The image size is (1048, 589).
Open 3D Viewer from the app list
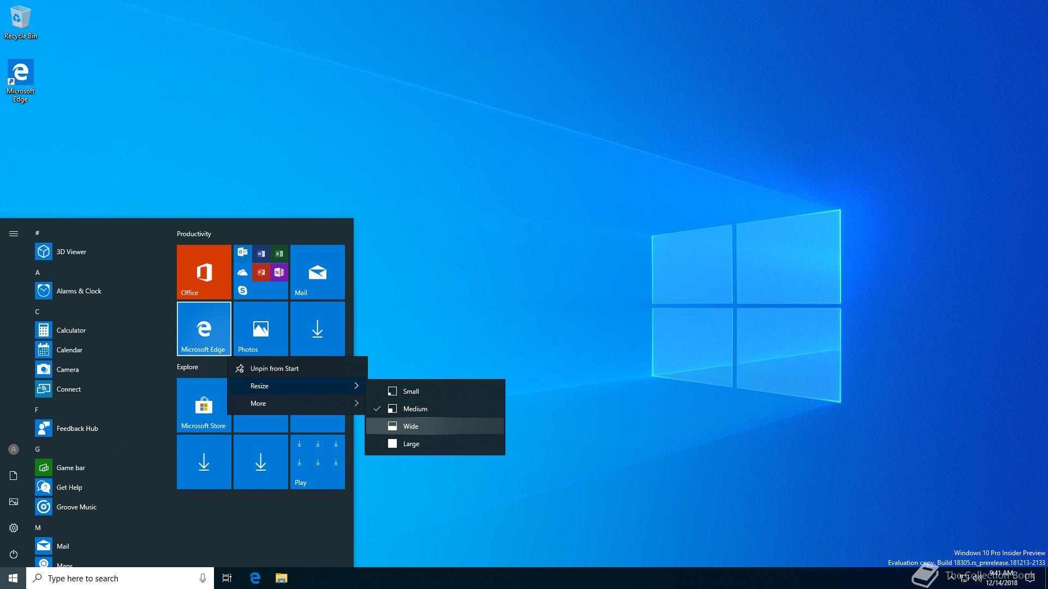(x=71, y=251)
